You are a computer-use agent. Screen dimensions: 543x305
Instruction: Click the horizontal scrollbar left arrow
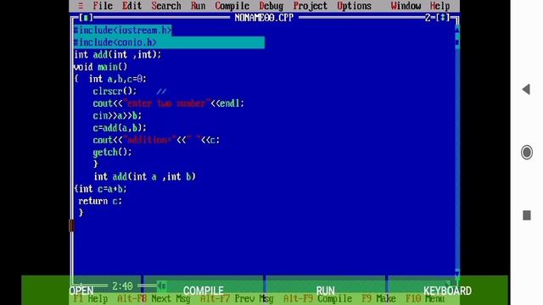pos(162,286)
